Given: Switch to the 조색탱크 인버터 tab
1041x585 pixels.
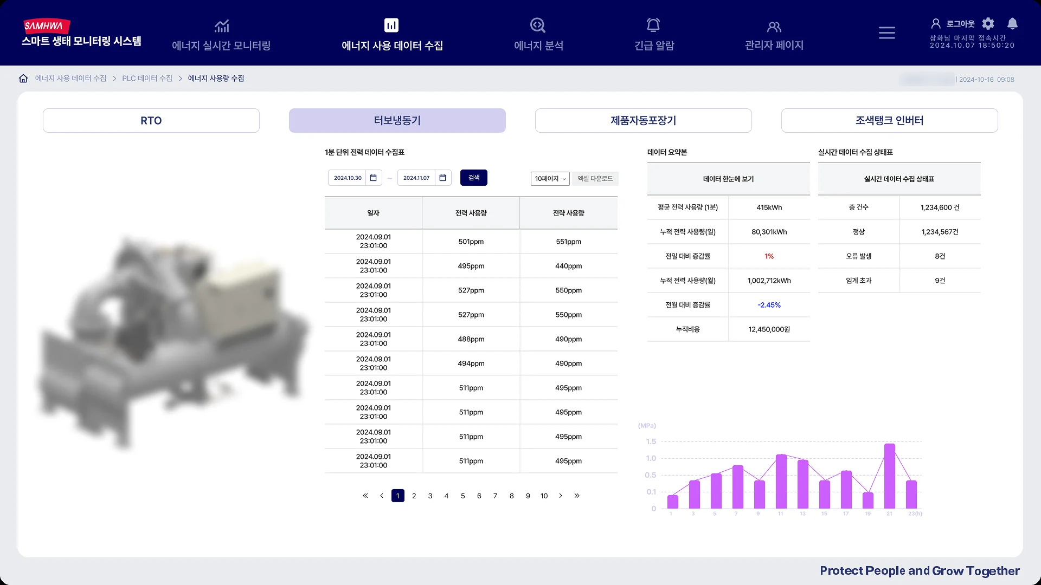Looking at the screenshot, I should coord(890,120).
